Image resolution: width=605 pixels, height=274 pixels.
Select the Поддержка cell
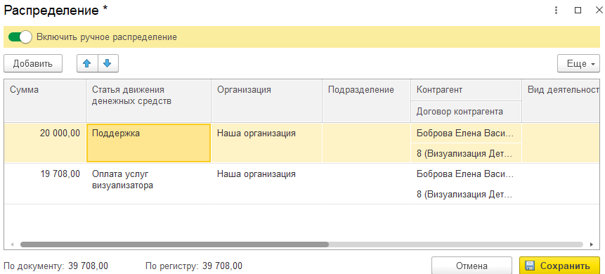click(148, 143)
